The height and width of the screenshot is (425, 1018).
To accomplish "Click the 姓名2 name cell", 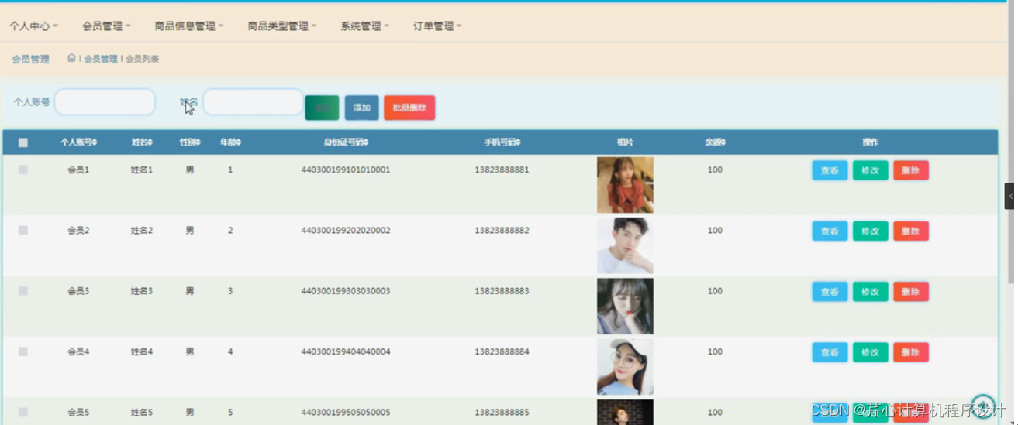I will pos(142,230).
